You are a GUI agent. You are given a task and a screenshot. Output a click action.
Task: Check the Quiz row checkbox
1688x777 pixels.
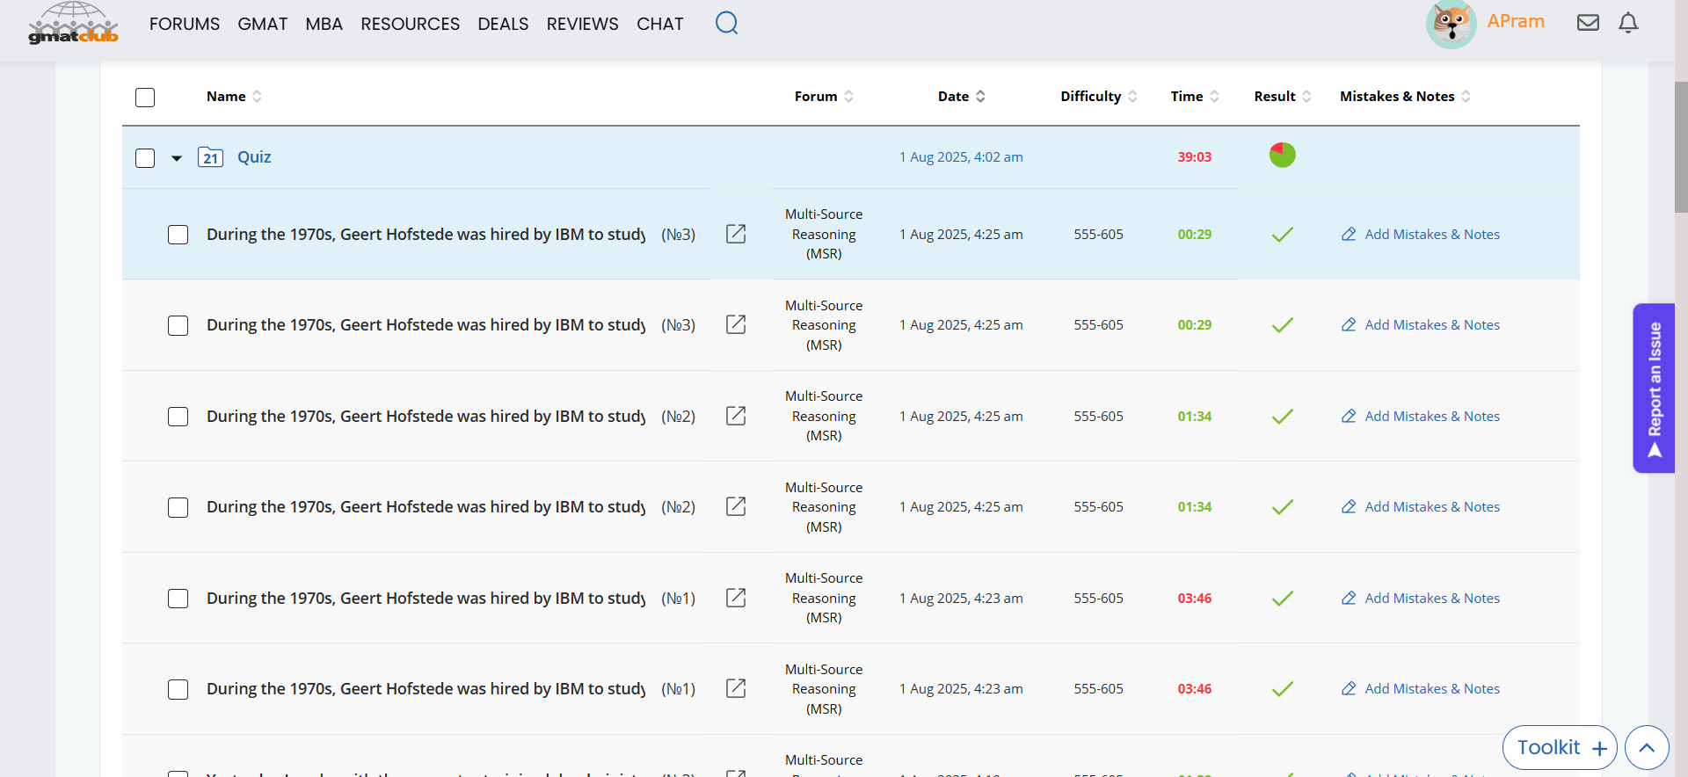tap(145, 158)
